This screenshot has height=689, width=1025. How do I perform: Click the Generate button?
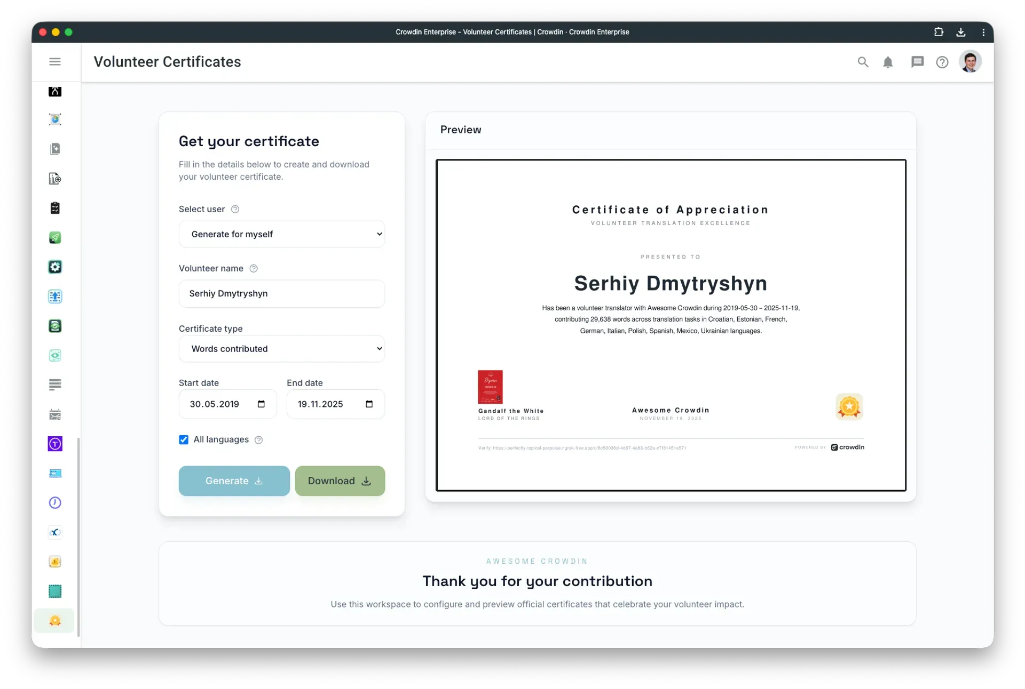234,481
